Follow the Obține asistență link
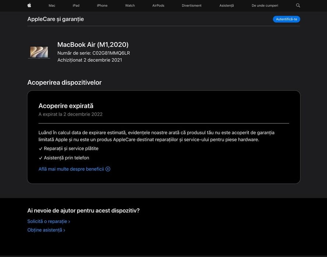The image size is (327, 257). coord(46,230)
